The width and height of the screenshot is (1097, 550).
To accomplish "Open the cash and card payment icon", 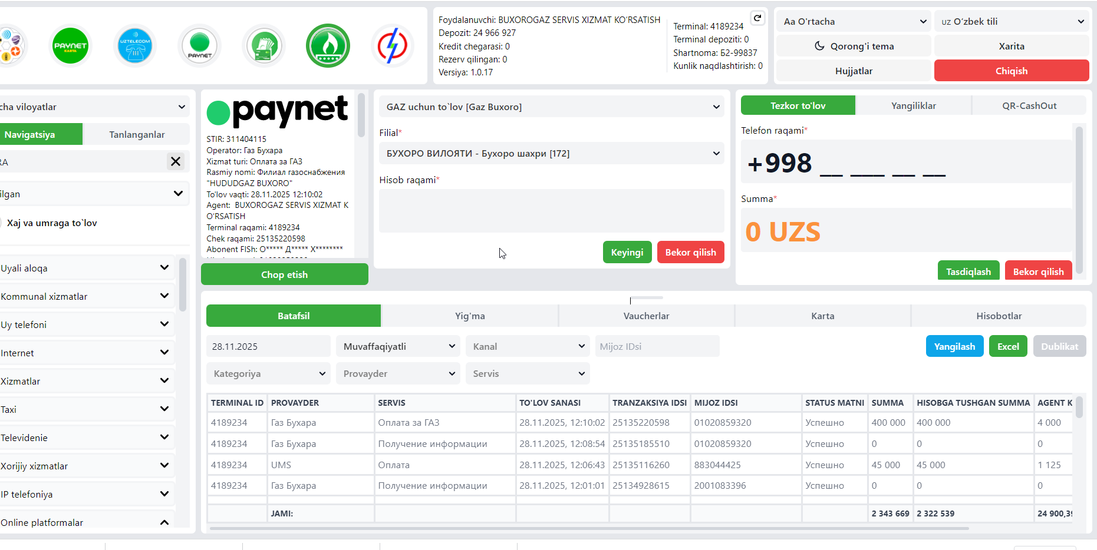I will coord(264,45).
